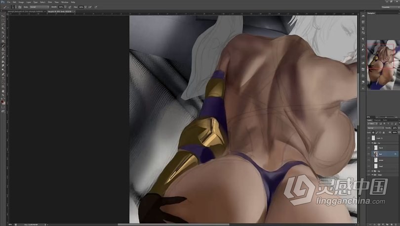The height and width of the screenshot is (226, 400).
Task: Open the brush panel toggle in options bar
Action: pos(20,7)
